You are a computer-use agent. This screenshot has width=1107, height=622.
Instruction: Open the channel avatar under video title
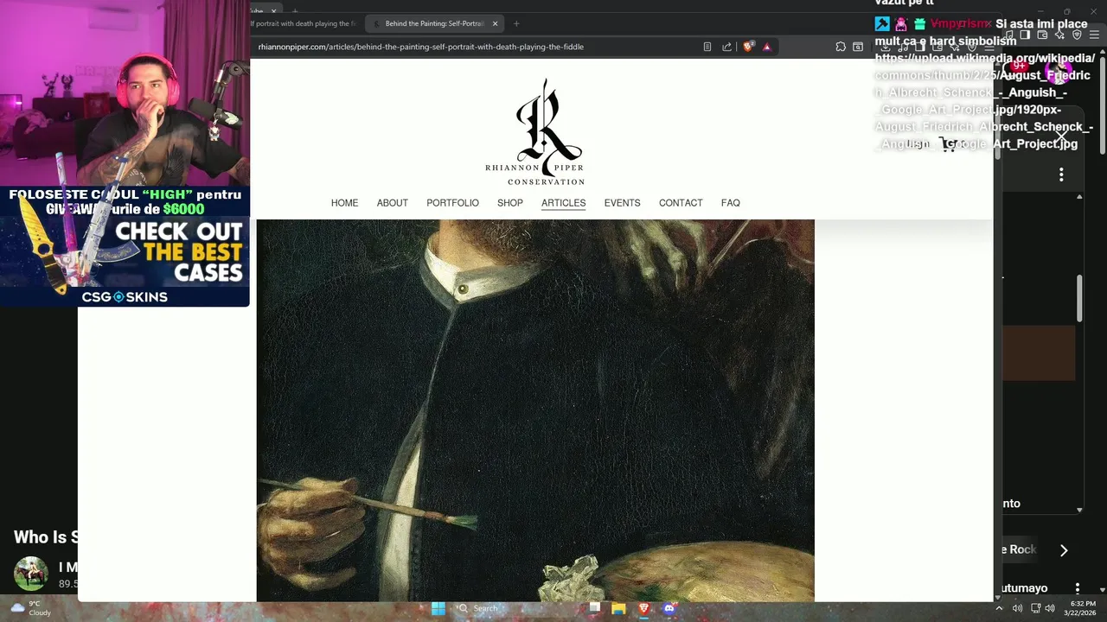pyautogui.click(x=31, y=574)
